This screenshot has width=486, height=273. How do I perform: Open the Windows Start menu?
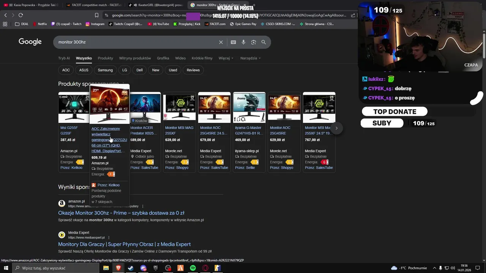(x=6, y=268)
